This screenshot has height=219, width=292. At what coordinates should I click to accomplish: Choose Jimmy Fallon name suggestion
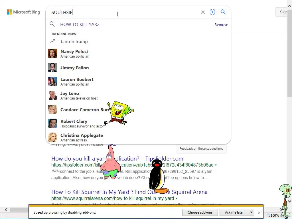coord(74,68)
